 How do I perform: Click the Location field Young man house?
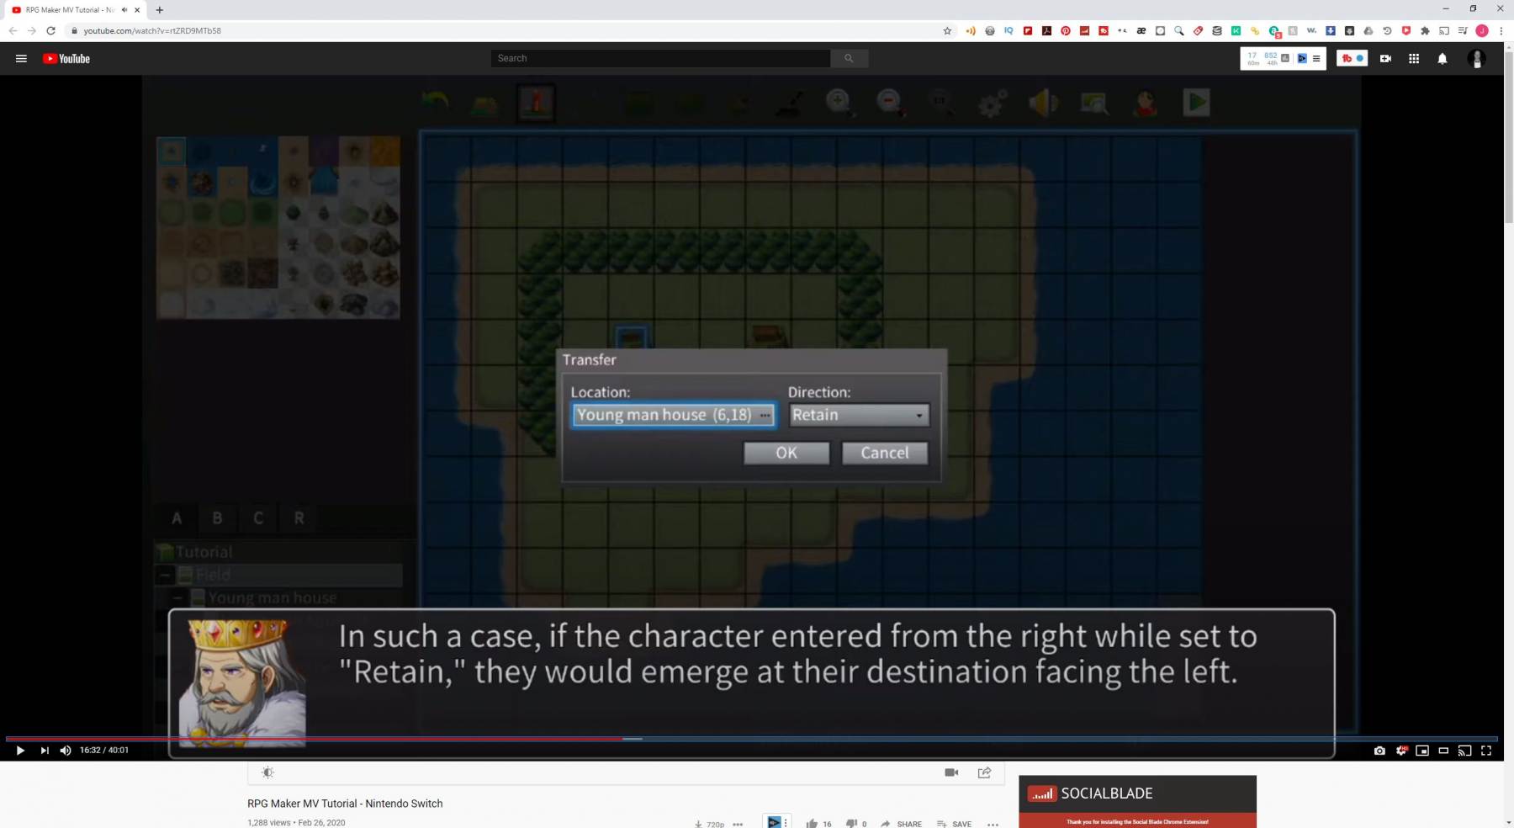pos(673,415)
